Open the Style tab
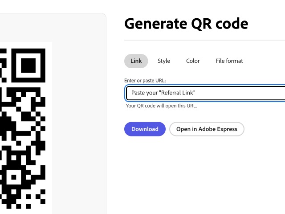The width and height of the screenshot is (285, 214). pos(164,61)
